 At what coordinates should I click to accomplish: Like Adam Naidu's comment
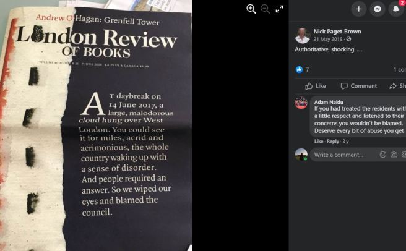(319, 142)
